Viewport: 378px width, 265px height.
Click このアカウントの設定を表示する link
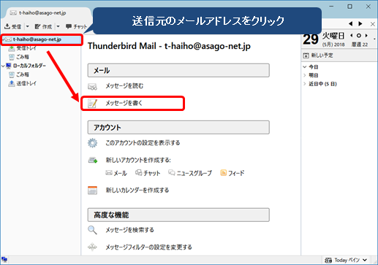tap(143, 142)
